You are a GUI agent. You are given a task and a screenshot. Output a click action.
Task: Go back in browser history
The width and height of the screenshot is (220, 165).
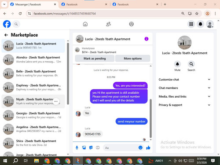pyautogui.click(x=5, y=14)
